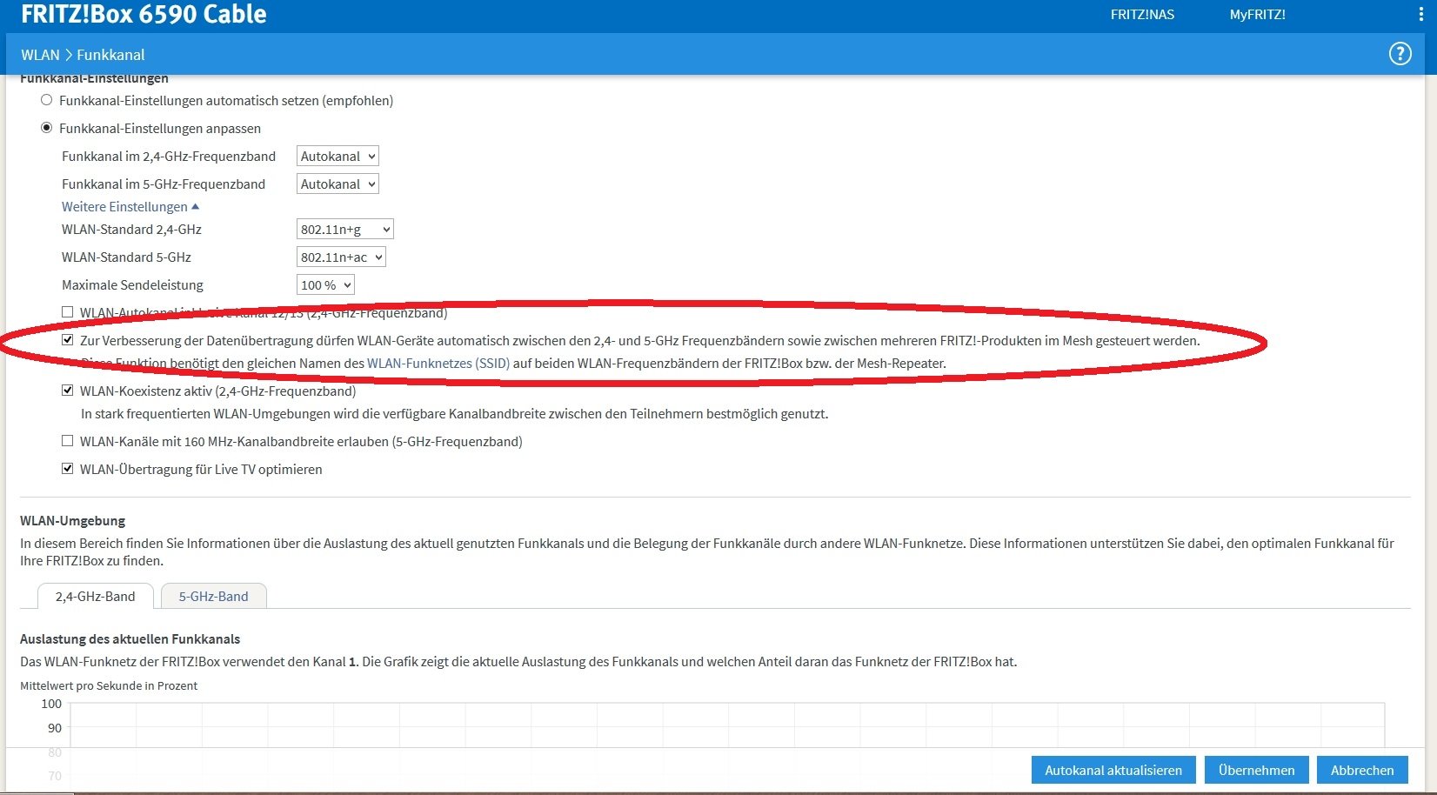Collapse Weitere Einstellungen section
The image size is (1437, 795).
[x=130, y=207]
